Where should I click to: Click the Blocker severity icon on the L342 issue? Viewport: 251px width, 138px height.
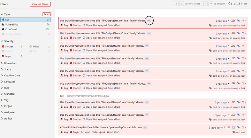tap(71, 38)
